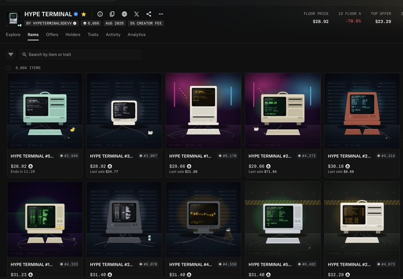The width and height of the screenshot is (403, 279).
Task: Click the BY HYPETERMINALSDEVV creator link
Action: [x=52, y=23]
